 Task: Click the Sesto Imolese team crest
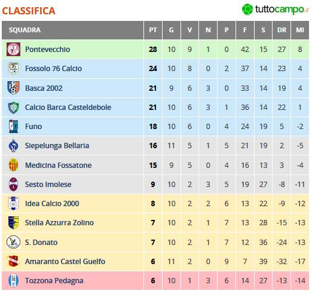pos(13,184)
